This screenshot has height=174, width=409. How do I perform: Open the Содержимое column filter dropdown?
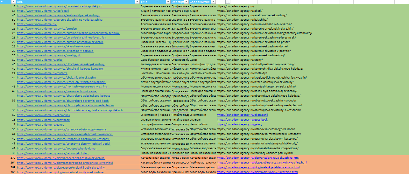coord(214,2)
